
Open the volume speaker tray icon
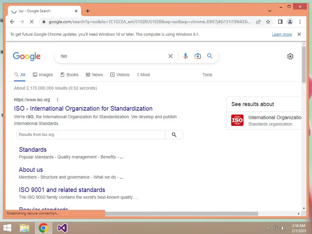tap(283, 228)
